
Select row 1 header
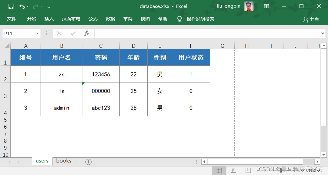[5, 57]
